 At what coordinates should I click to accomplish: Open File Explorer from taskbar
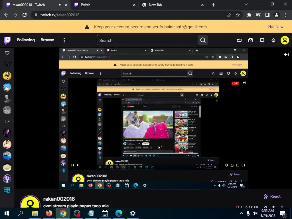35,213
